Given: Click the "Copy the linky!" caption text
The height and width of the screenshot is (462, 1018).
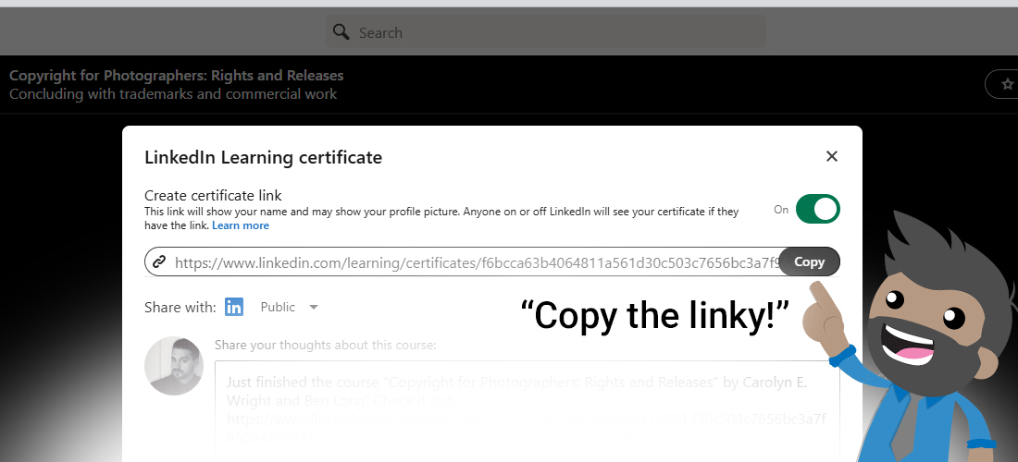Looking at the screenshot, I should pos(654,315).
